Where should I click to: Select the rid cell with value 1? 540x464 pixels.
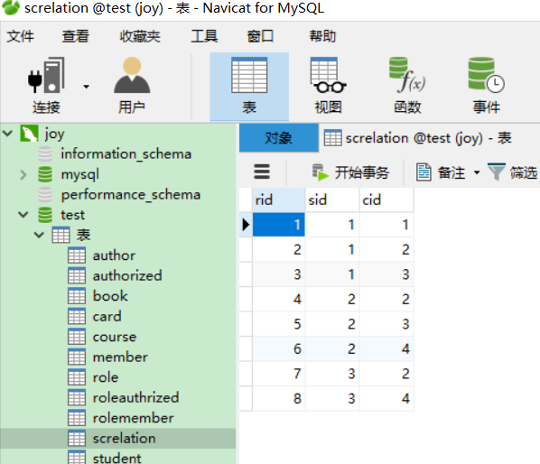279,225
